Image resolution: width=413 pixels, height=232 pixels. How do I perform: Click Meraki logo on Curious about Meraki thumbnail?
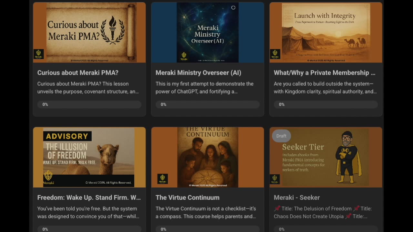(39, 54)
